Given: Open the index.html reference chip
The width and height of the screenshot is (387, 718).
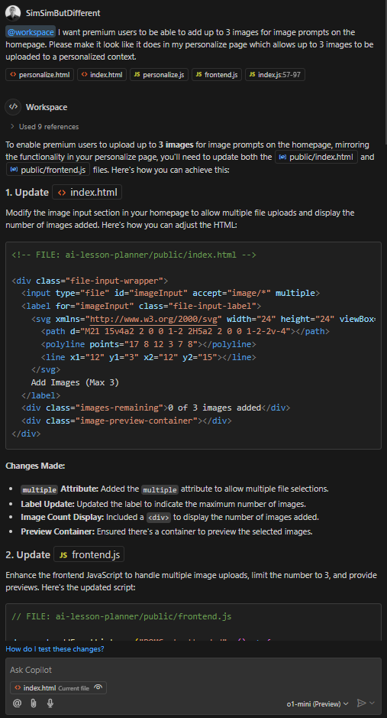Looking at the screenshot, I should tap(102, 75).
